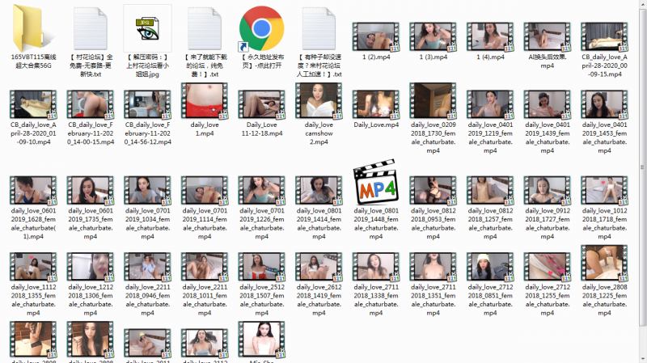
Task: Select CB_daily_love_April-28-2020_01-09-10.mp4
Action: click(33, 104)
